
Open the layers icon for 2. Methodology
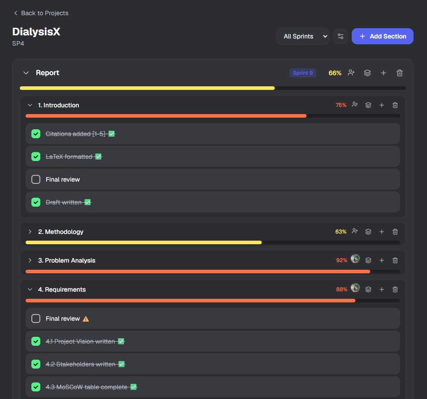click(x=368, y=232)
